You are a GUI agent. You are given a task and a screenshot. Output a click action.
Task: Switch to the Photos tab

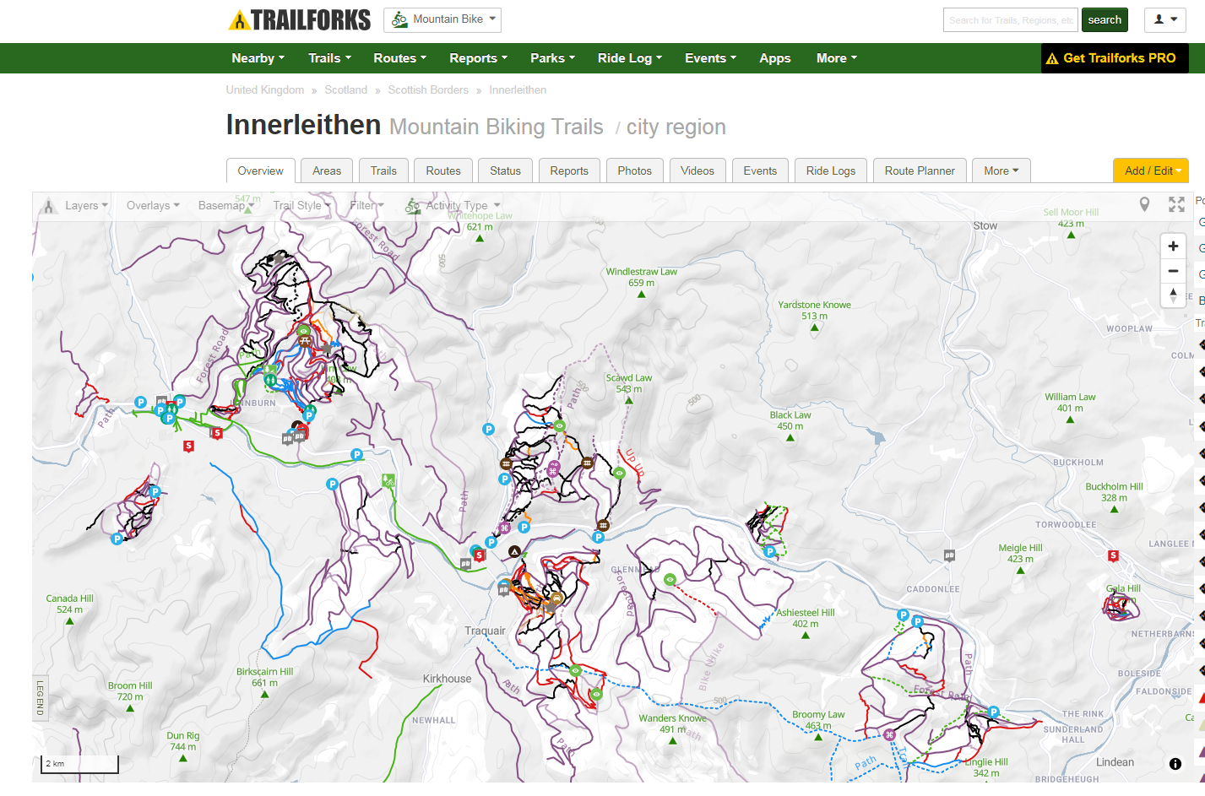tap(634, 171)
